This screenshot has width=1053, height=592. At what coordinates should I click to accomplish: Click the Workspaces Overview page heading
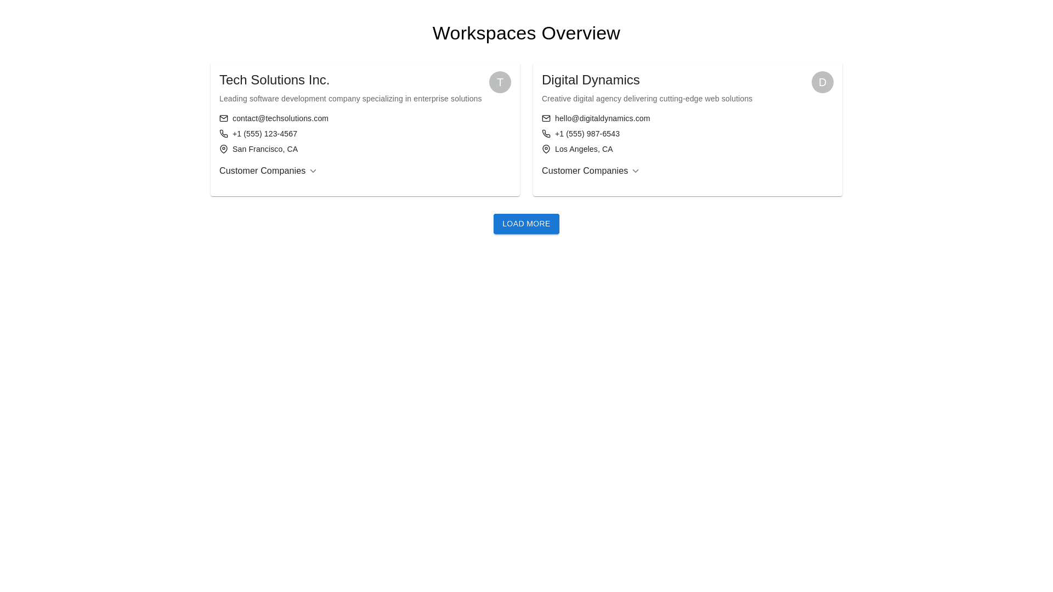pyautogui.click(x=526, y=33)
